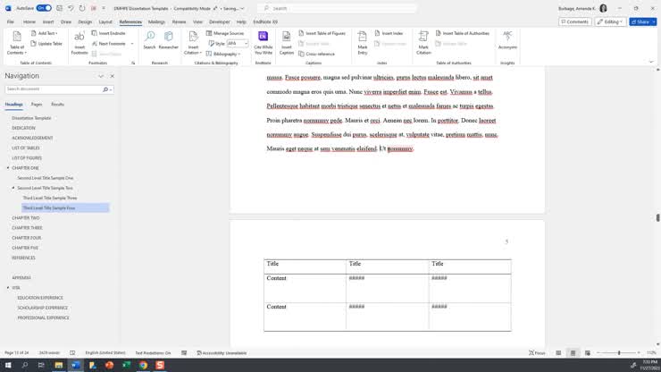Open Manage Sources dialog
Screen dimensions: 661x372
coord(225,33)
